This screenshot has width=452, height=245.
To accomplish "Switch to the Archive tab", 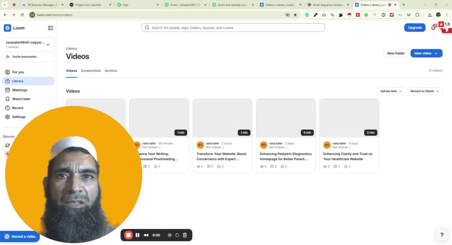I will click(111, 71).
